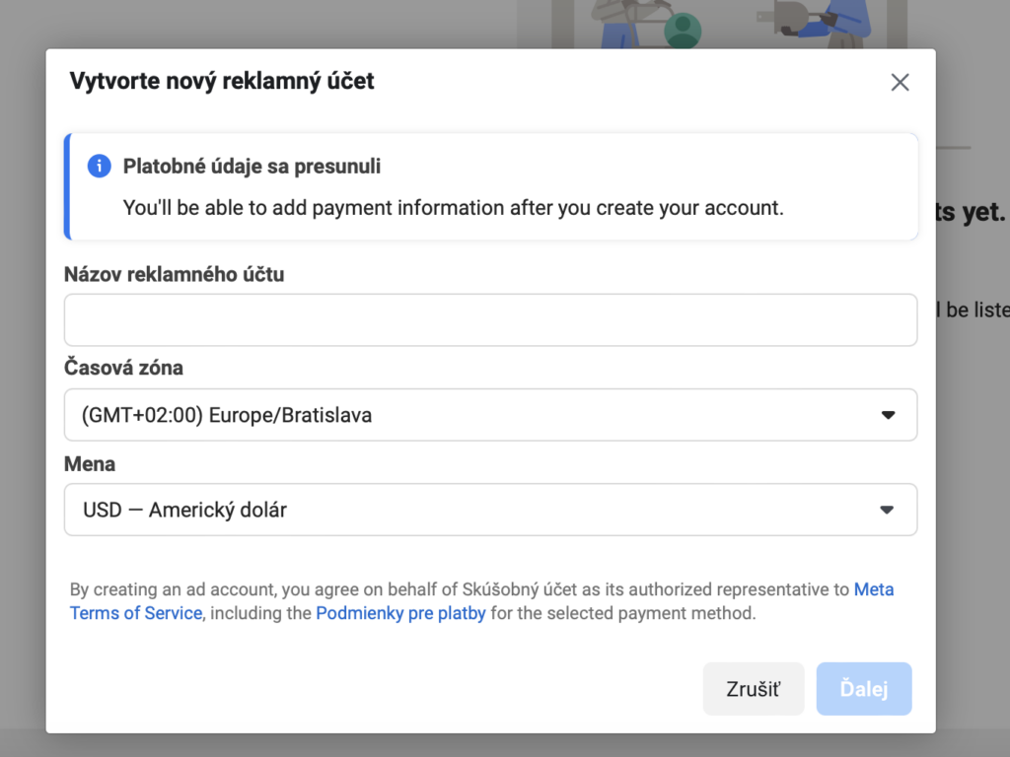Close the dialog using the X icon

point(900,83)
